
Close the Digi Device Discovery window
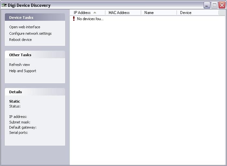(222, 5)
